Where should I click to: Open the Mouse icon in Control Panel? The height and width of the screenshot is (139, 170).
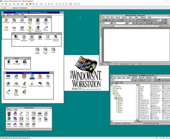coord(27,114)
